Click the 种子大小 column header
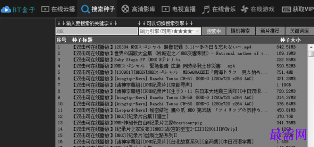The width and height of the screenshot is (314, 147). [290, 40]
